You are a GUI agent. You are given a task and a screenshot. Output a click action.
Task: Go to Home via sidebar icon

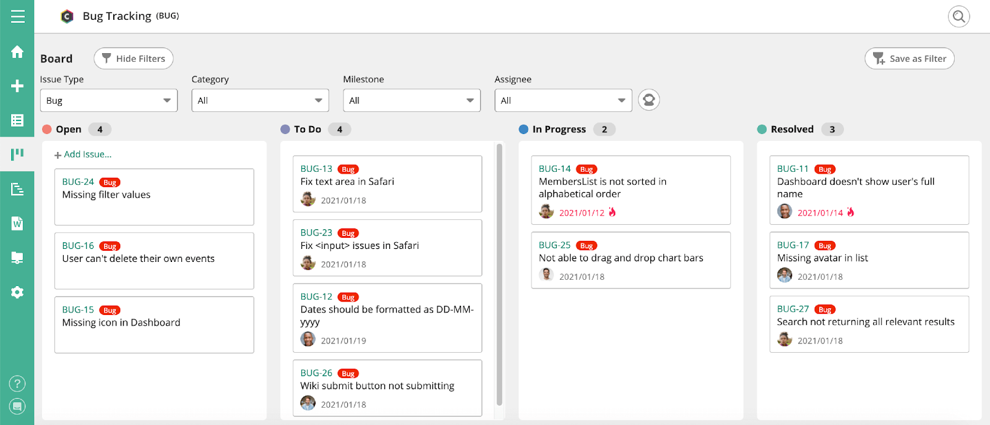[x=17, y=52]
